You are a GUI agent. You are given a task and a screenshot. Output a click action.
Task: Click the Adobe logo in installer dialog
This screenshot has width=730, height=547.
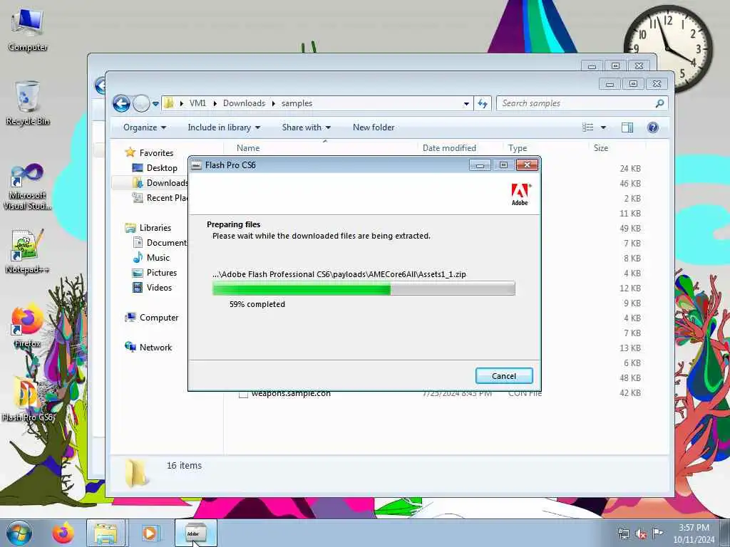520,194
